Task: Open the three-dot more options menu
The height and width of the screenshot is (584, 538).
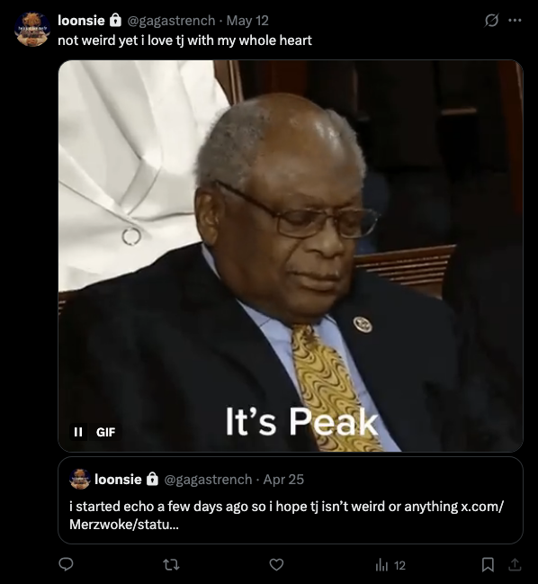Action: pos(515,20)
